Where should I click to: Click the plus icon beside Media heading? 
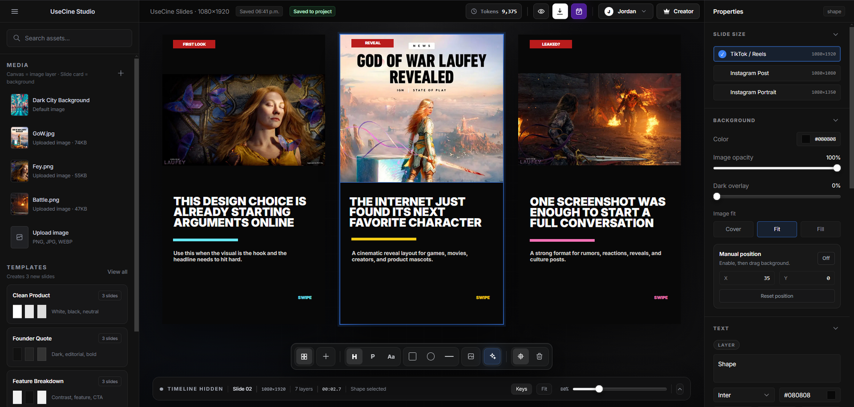[121, 73]
